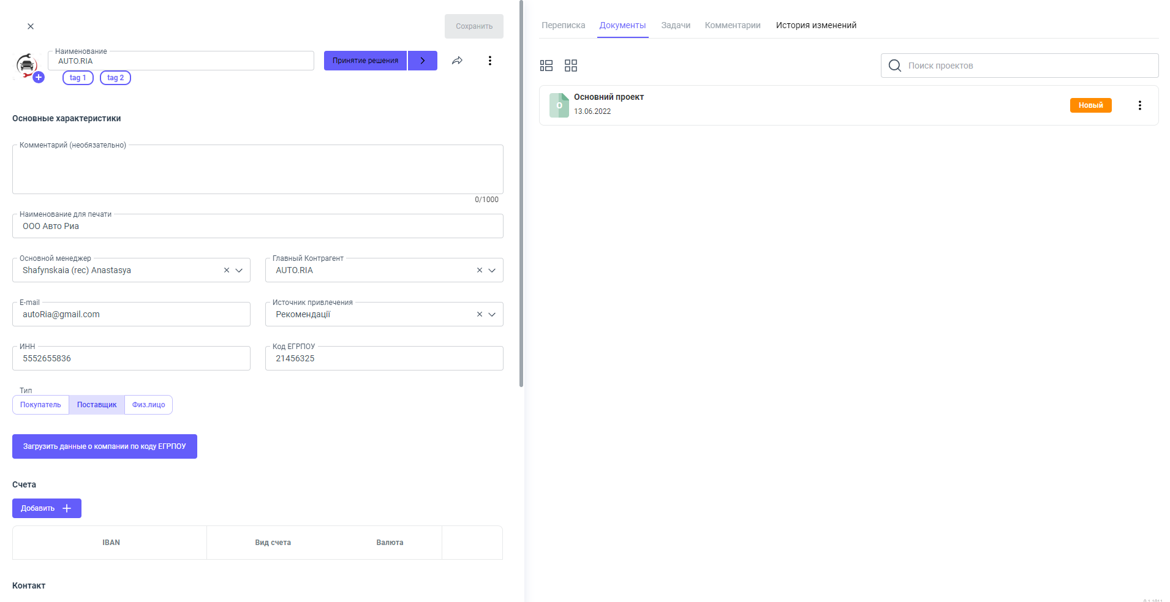This screenshot has height=602, width=1170.
Task: Open the three-dot menu beside the stage button
Action: (x=489, y=61)
